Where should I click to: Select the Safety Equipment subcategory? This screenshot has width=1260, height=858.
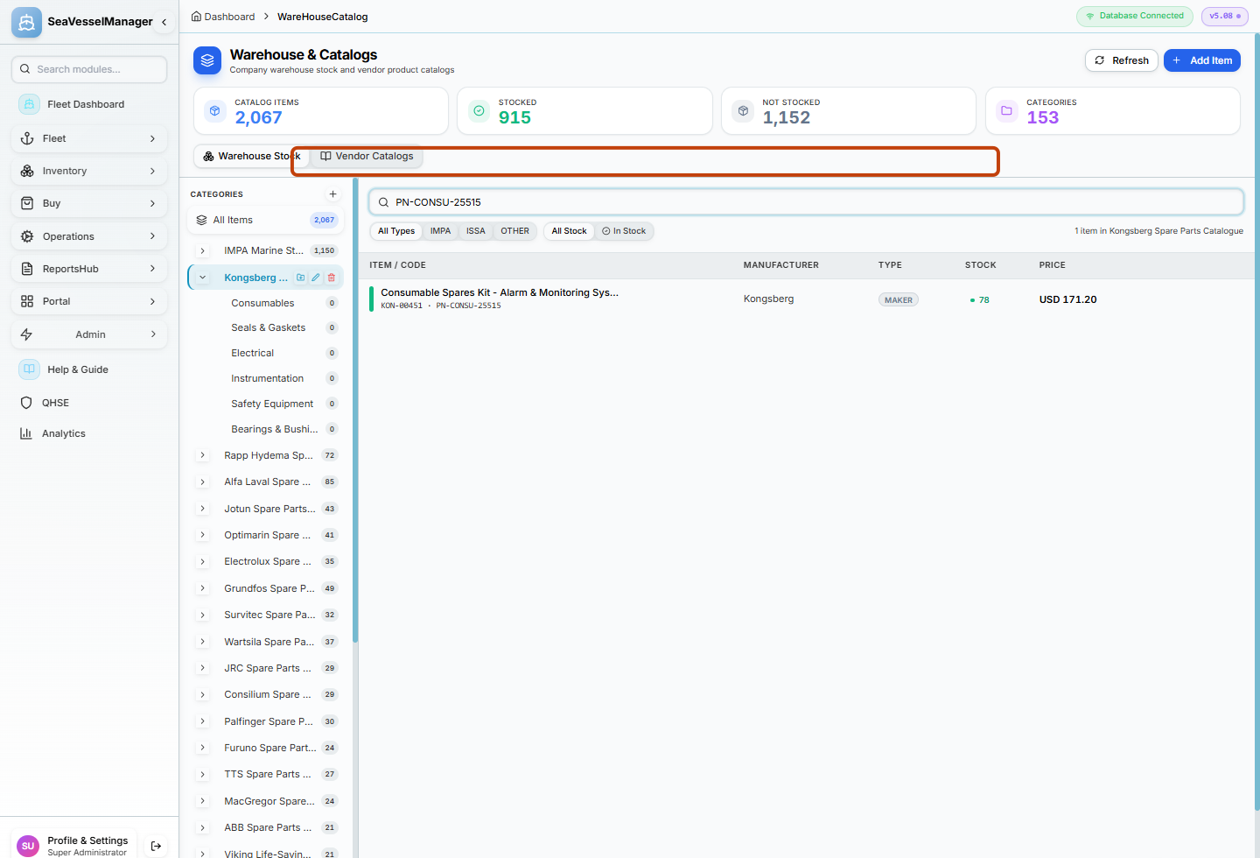[x=272, y=404]
